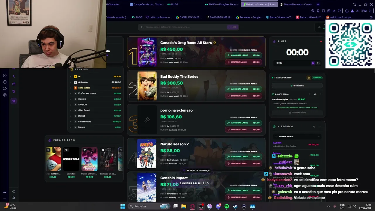Open the upper crown icon in the app sidebar

[13, 91]
